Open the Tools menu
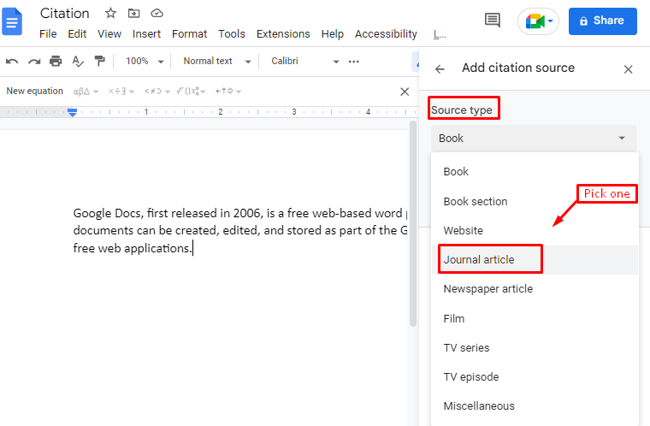The height and width of the screenshot is (426, 650). [232, 34]
